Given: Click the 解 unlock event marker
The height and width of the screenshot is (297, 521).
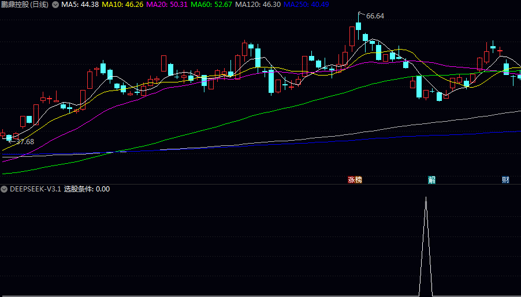Looking at the screenshot, I should coord(431,180).
